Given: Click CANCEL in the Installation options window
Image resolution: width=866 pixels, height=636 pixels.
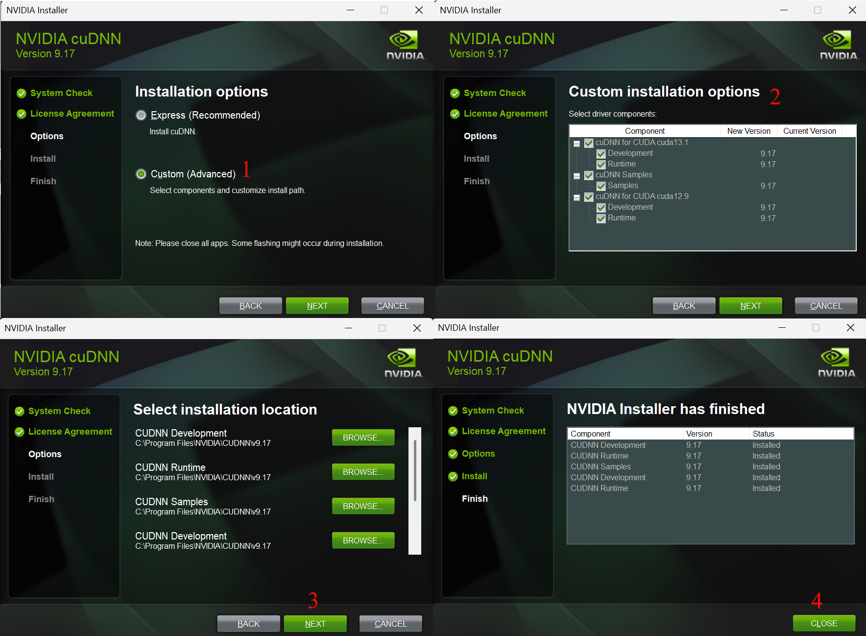Looking at the screenshot, I should (392, 306).
